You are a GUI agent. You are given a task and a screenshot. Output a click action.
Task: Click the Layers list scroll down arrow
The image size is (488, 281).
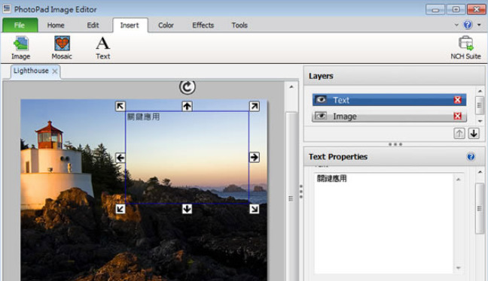pos(480,121)
